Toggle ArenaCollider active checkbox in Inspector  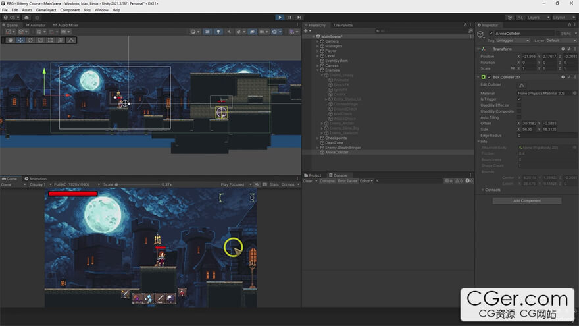pyautogui.click(x=491, y=34)
